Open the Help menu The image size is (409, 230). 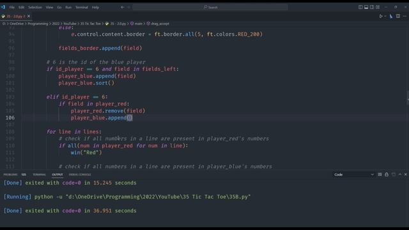95,7
